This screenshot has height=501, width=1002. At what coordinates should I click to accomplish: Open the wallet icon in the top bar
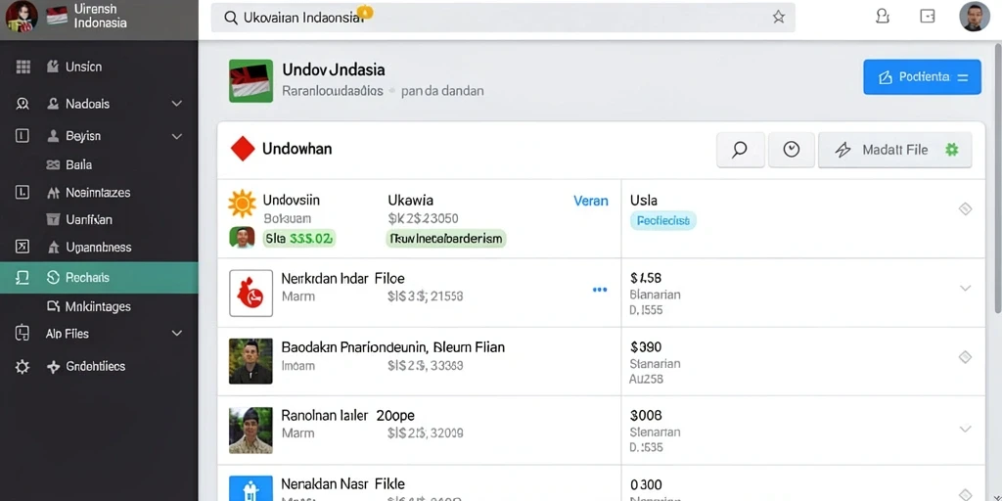click(x=928, y=17)
